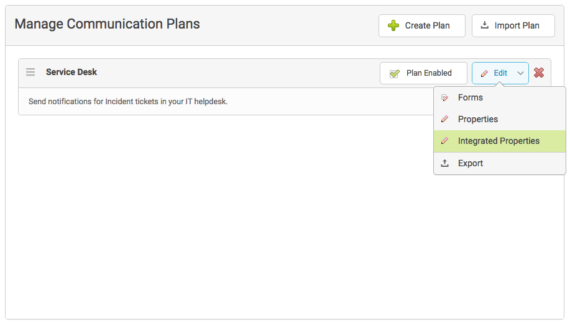
Task: Click the Forms icon in dropdown menu
Action: (444, 97)
